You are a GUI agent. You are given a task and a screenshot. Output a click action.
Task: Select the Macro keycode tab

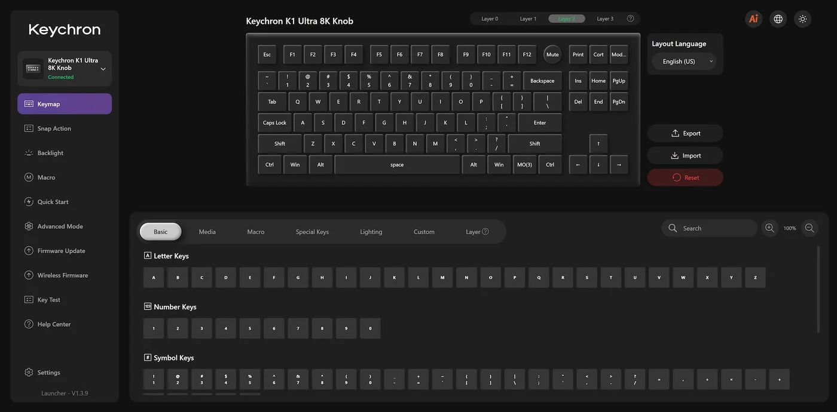point(256,232)
